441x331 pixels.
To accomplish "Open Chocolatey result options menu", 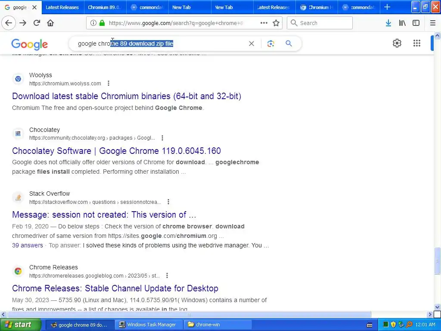I will pos(162,138).
